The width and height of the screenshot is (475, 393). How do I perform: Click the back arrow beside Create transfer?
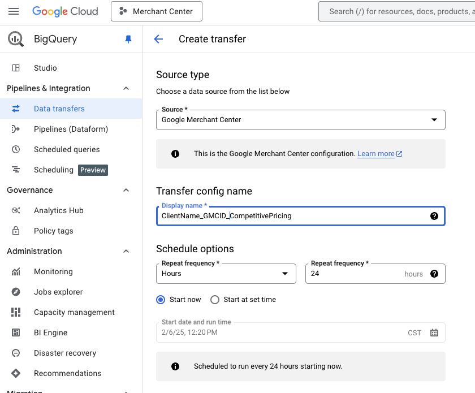click(158, 39)
